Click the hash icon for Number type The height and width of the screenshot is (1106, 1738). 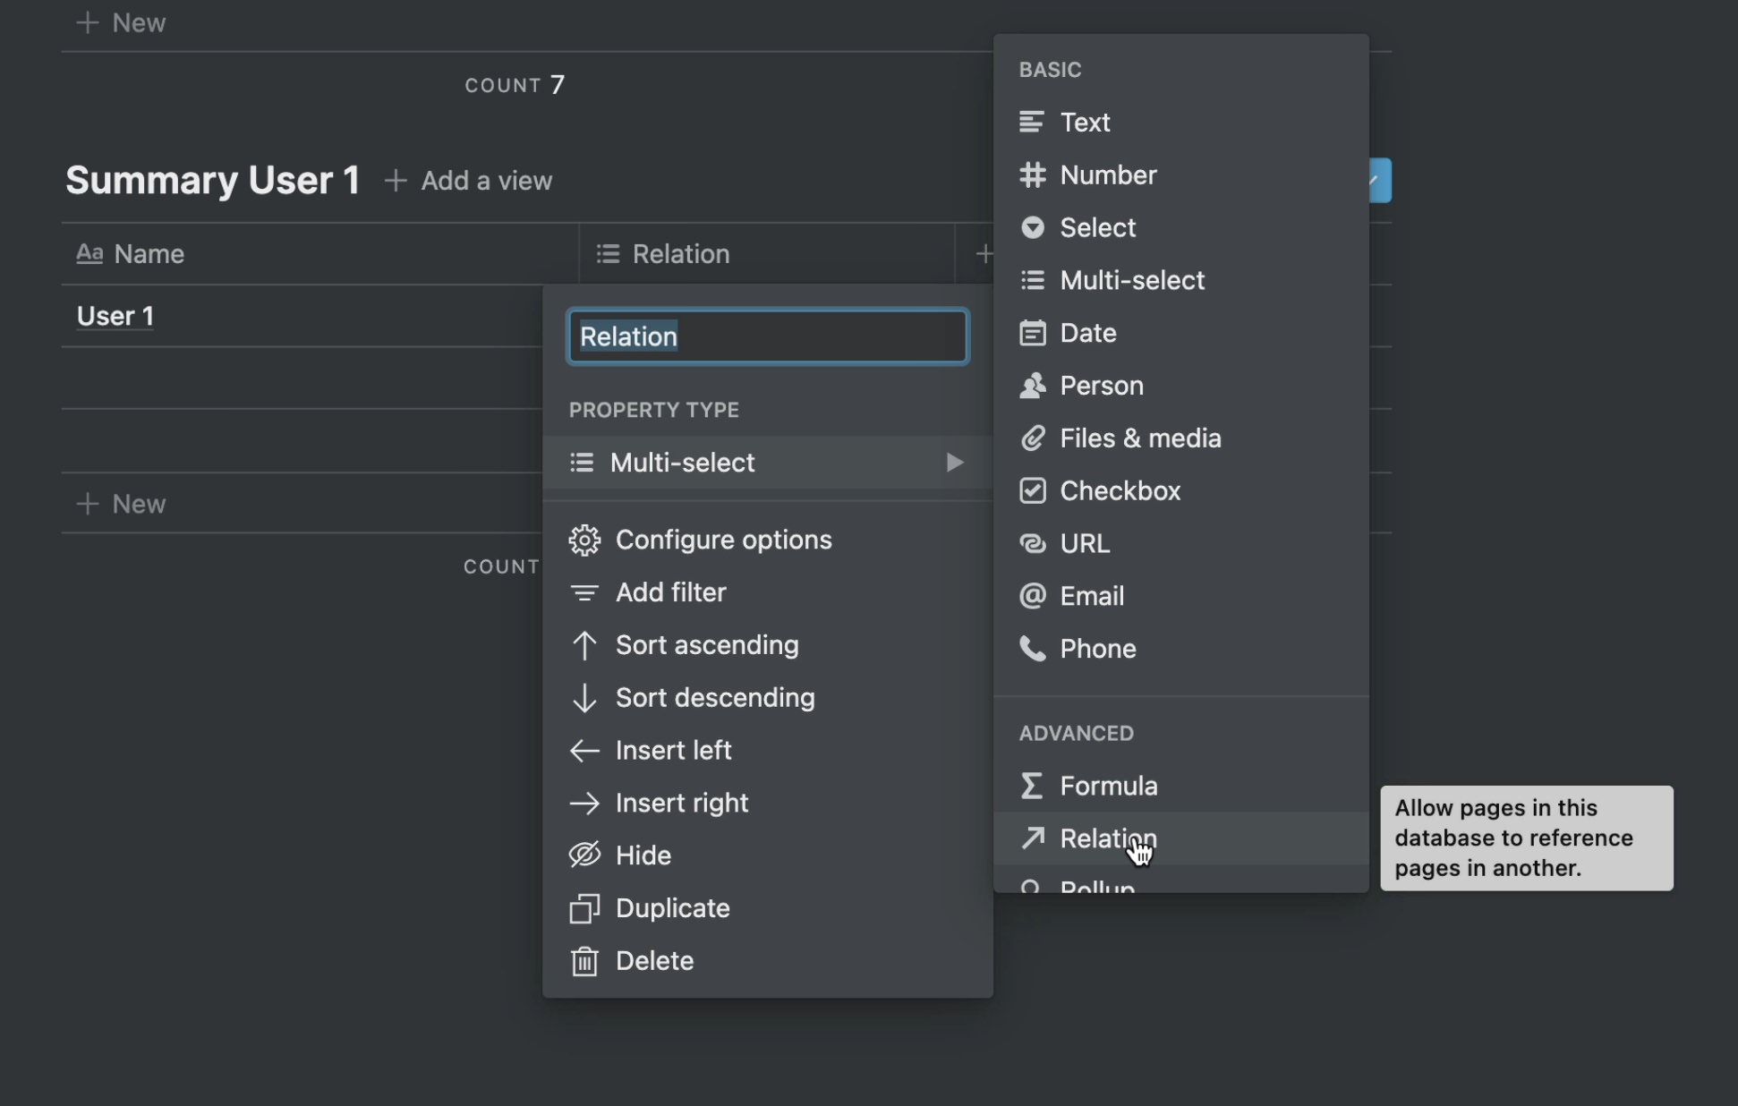coord(1032,175)
